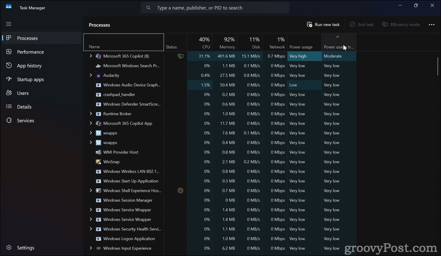The width and height of the screenshot is (441, 256).
Task: Select the WinSnap process row
Action: [219, 162]
